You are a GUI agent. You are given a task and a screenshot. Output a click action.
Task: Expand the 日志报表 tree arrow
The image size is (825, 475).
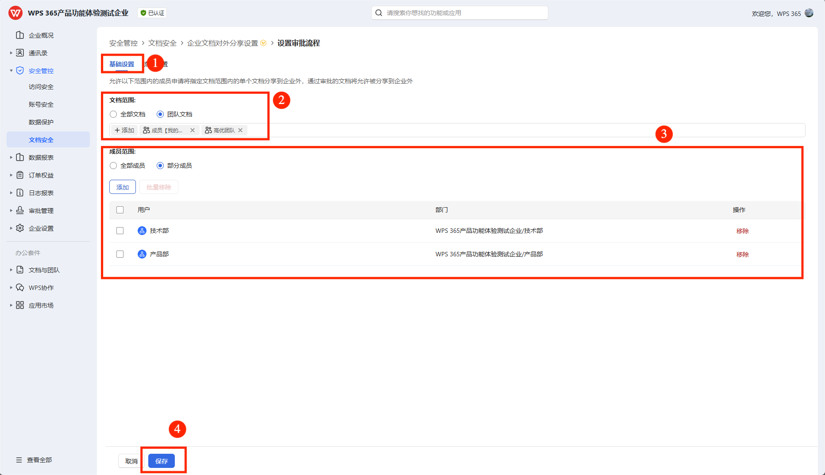tap(11, 193)
